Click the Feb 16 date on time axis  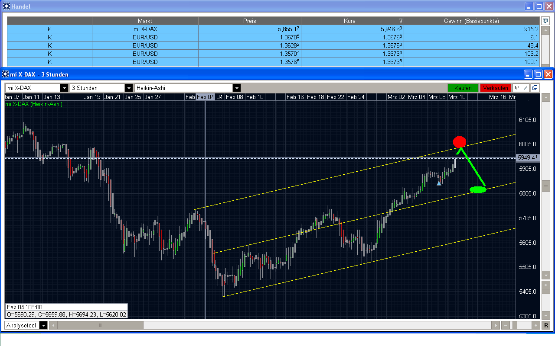(295, 97)
